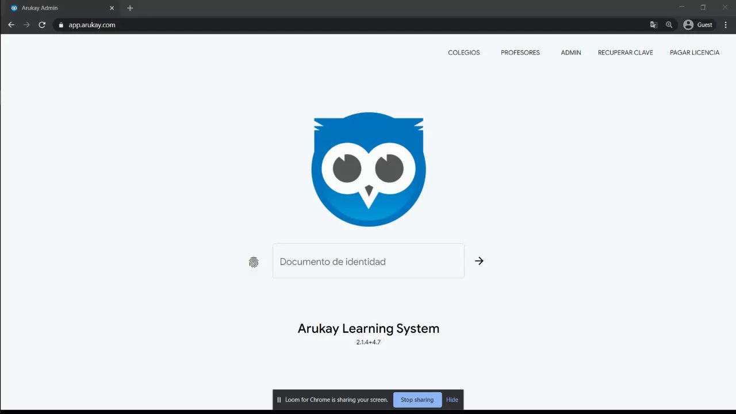Click the fingerprint icon beside document field
Image resolution: width=736 pixels, height=414 pixels.
coord(254,262)
